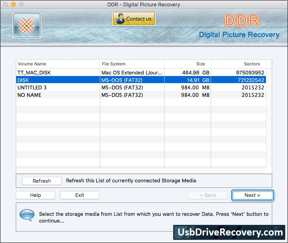This screenshot has height=243, width=288.
Task: Click MS-DOS (FAT32) in UNTITLED 3 row
Action: click(x=132, y=88)
